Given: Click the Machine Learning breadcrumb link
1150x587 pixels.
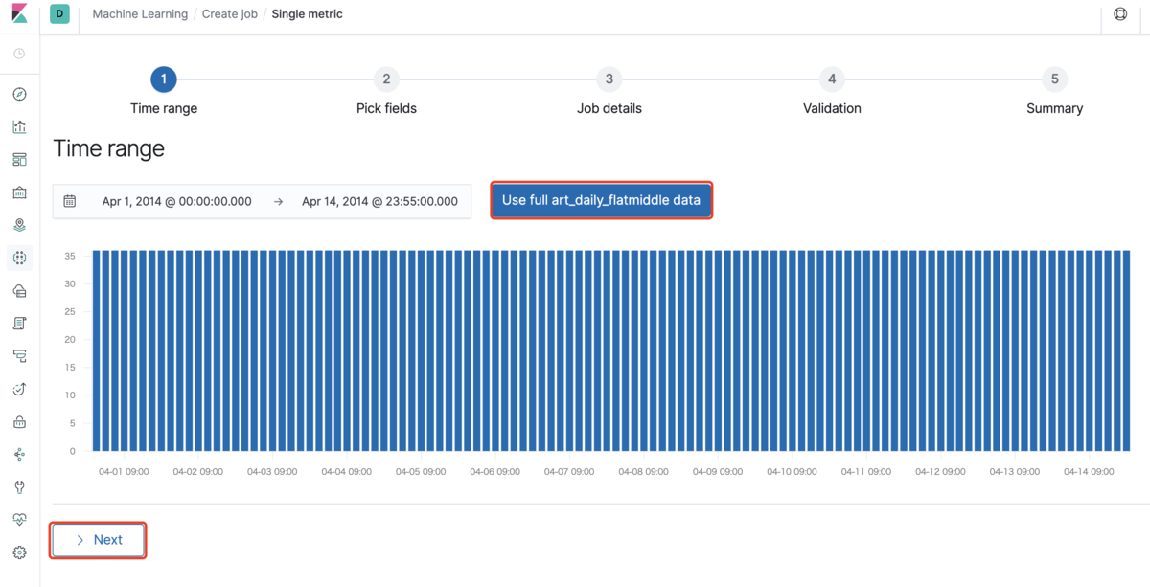Looking at the screenshot, I should click(x=141, y=14).
